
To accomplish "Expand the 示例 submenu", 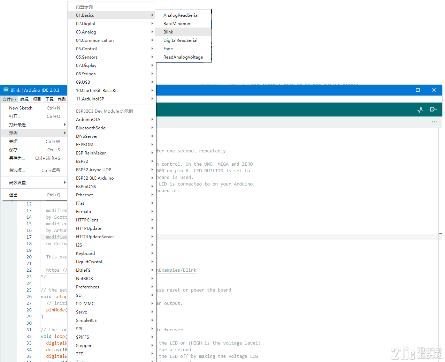I will 34,133.
